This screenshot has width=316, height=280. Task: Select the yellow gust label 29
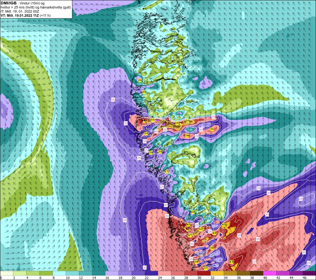click(144, 92)
